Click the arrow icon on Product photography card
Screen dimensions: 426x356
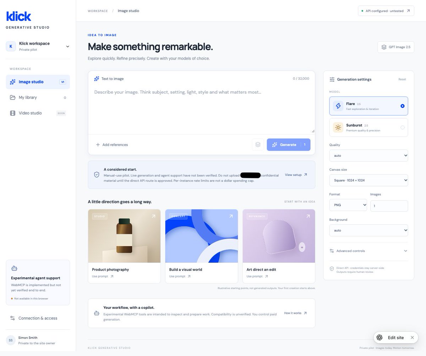coord(153,216)
